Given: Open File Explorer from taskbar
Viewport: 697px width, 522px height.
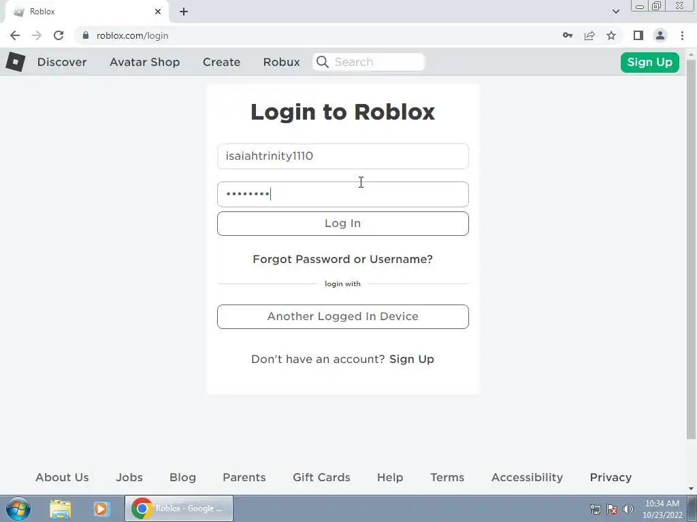Looking at the screenshot, I should point(61,508).
